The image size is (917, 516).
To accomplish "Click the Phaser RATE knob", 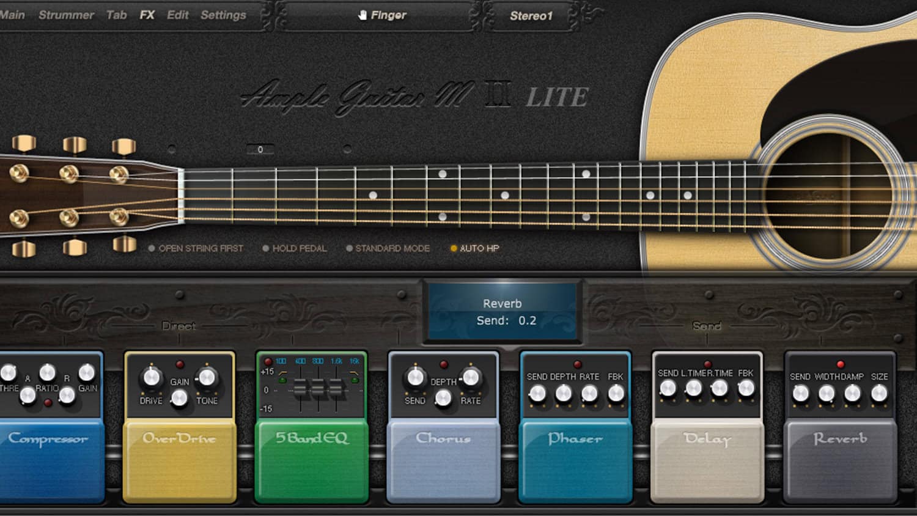I will [x=589, y=394].
